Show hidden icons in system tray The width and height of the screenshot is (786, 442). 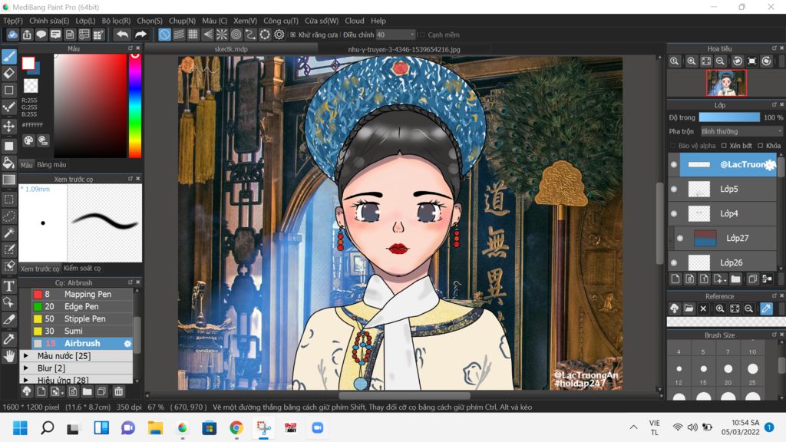tap(633, 427)
